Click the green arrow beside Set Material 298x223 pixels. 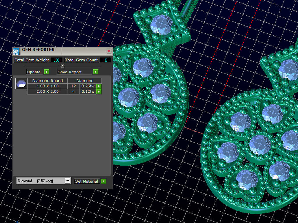(x=103, y=181)
